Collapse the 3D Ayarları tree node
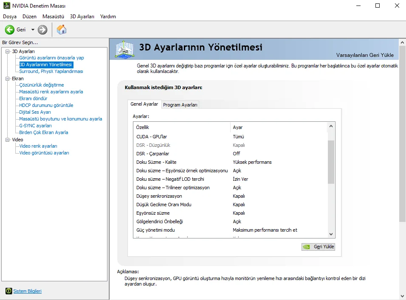The height and width of the screenshot is (300, 406). (8, 51)
